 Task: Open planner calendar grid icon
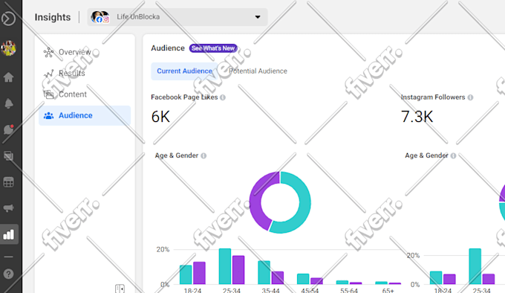(x=8, y=182)
